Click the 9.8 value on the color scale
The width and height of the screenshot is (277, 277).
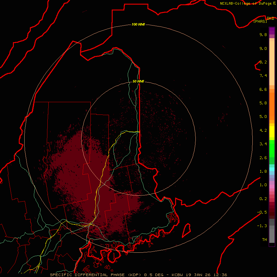263,34
